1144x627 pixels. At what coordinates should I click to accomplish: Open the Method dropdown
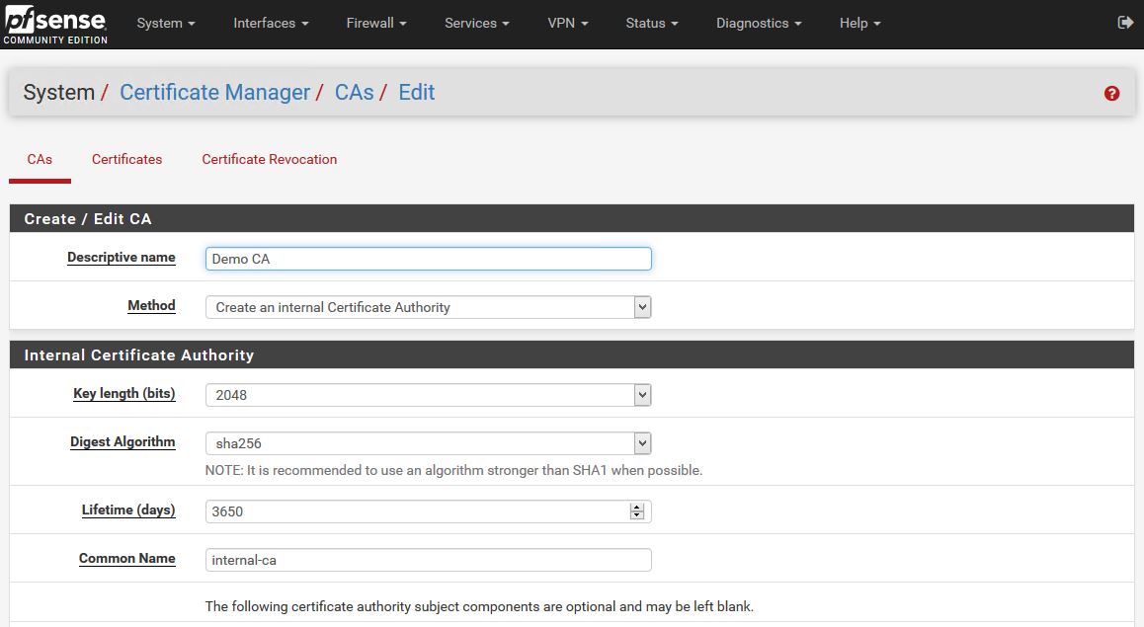(641, 307)
